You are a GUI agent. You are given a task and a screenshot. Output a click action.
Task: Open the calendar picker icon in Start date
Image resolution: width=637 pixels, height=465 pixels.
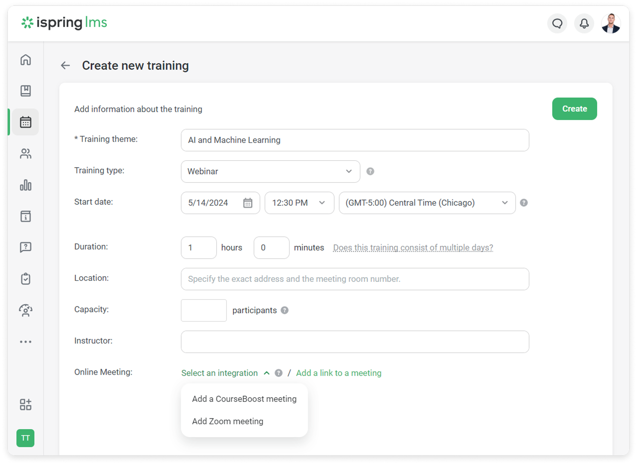(248, 203)
